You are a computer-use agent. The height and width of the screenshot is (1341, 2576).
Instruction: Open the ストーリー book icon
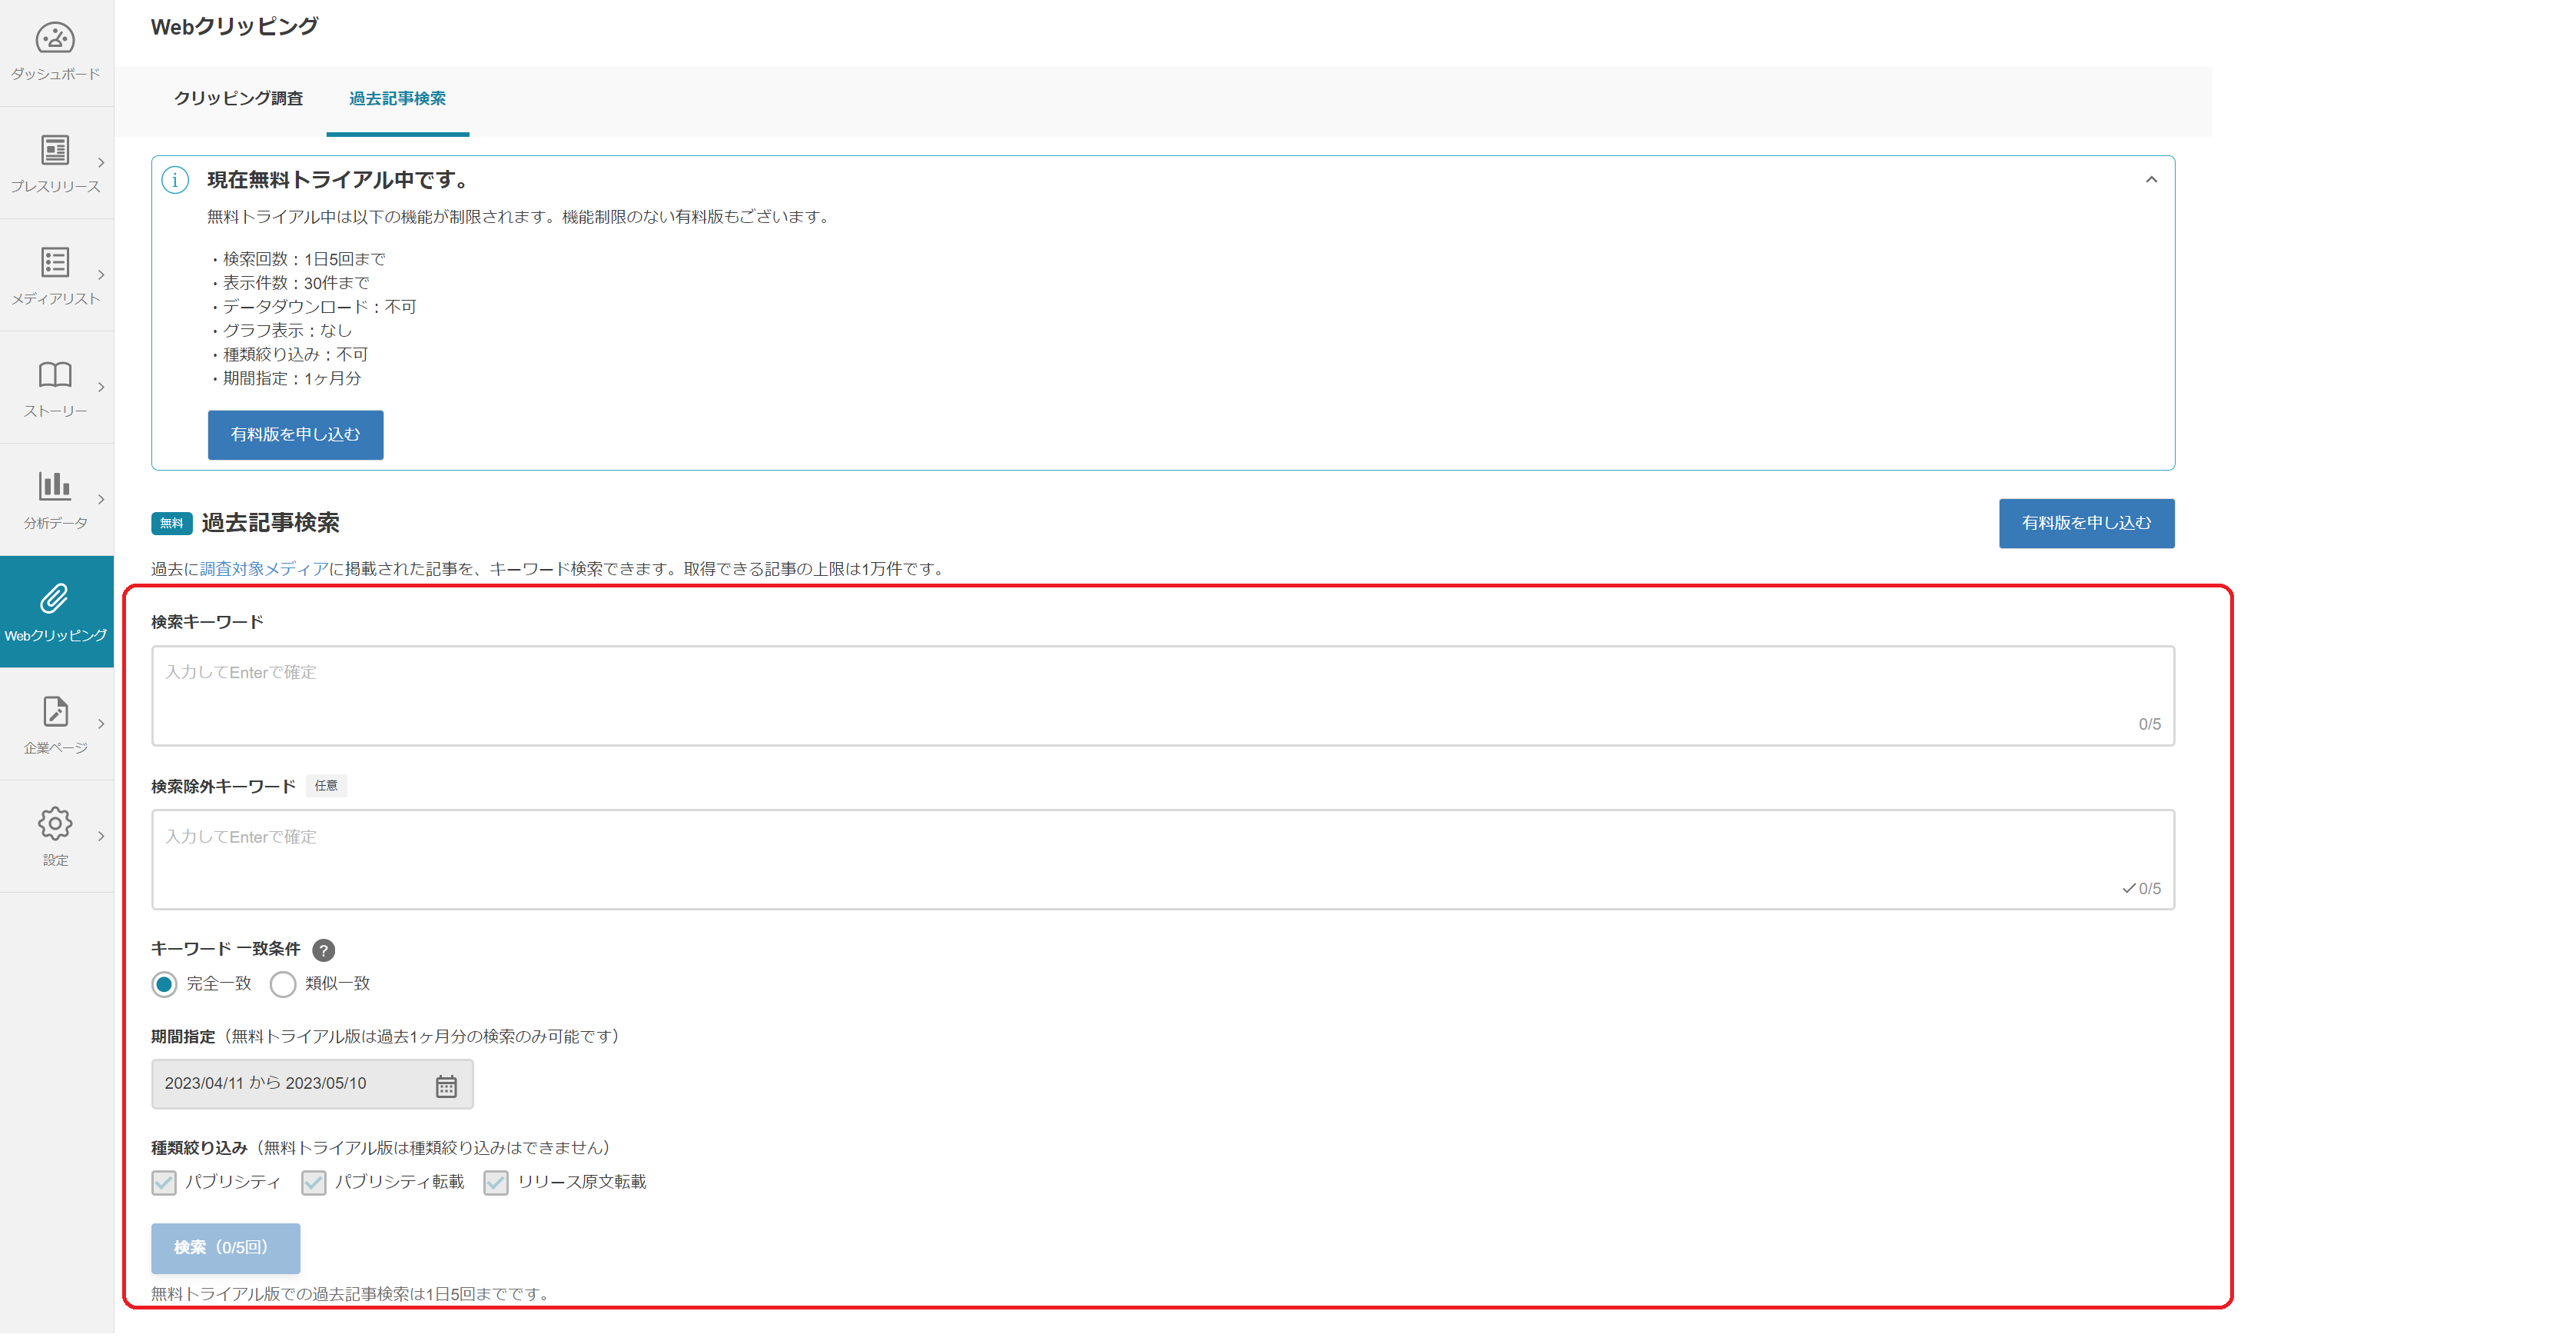click(x=55, y=375)
